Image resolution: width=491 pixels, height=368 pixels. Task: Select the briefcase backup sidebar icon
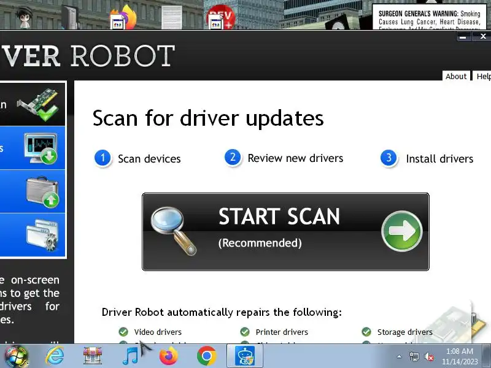(42, 192)
